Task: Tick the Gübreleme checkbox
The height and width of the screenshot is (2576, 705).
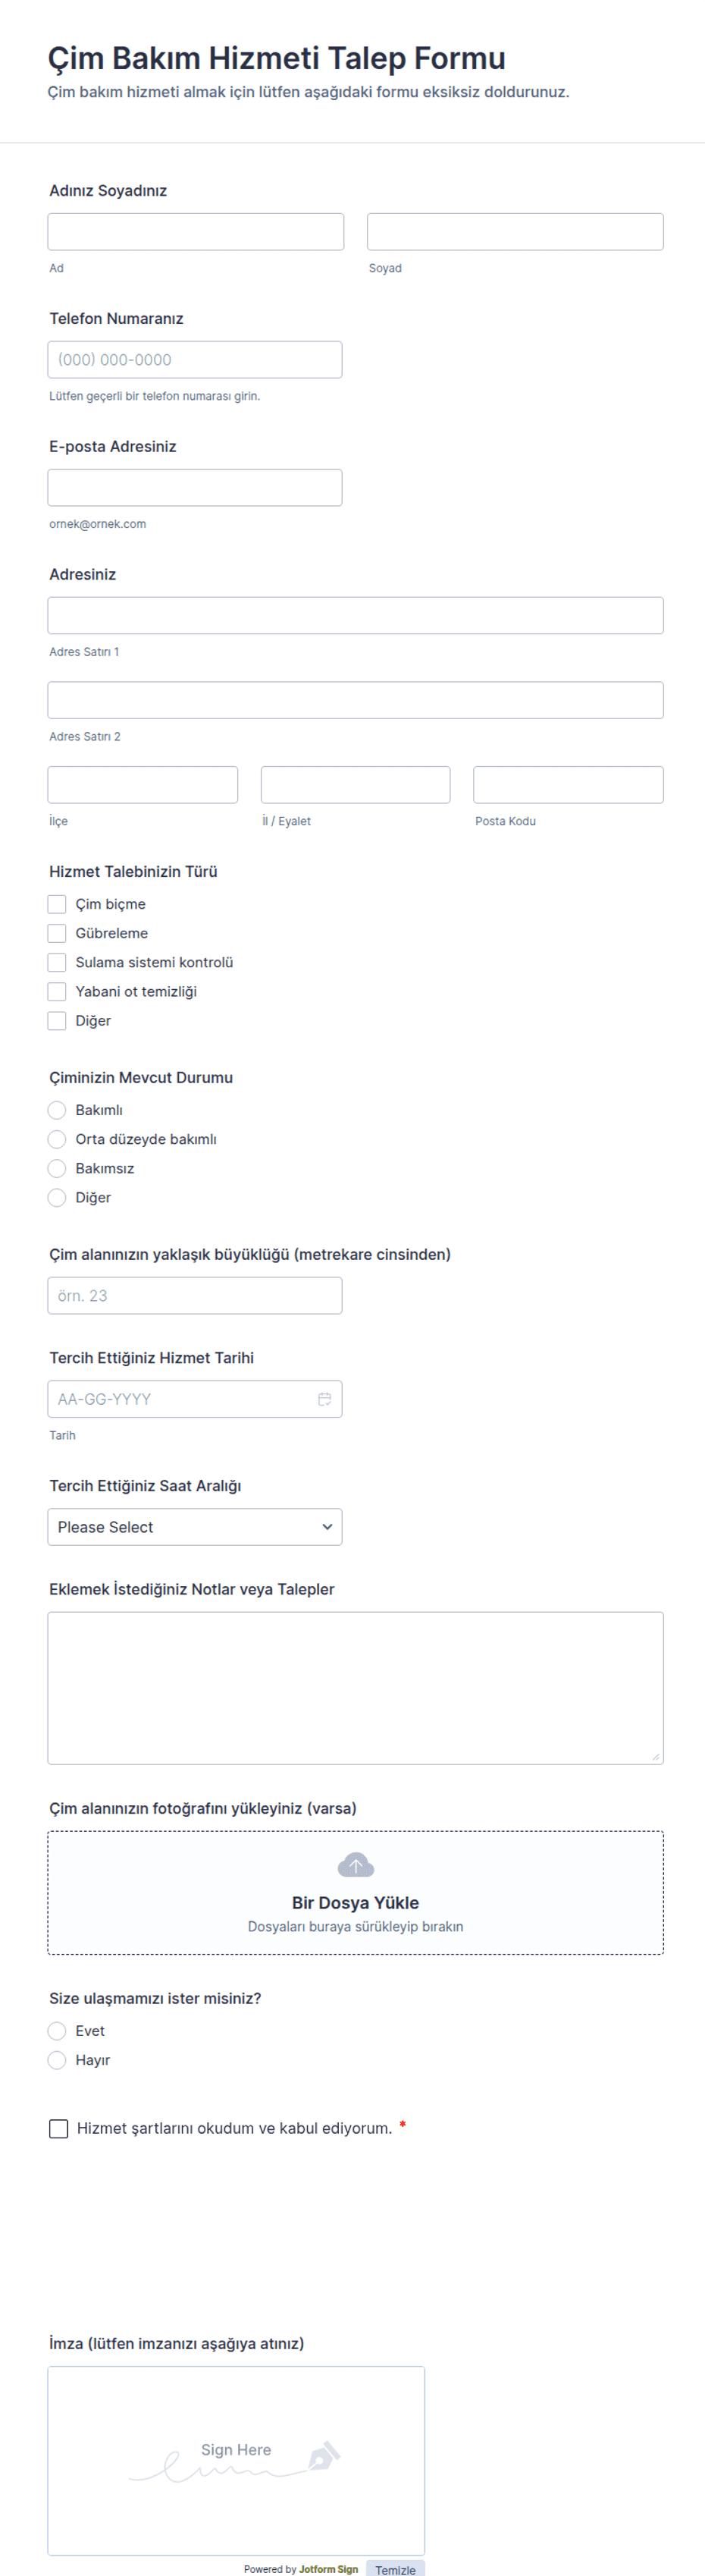Action: tap(57, 933)
